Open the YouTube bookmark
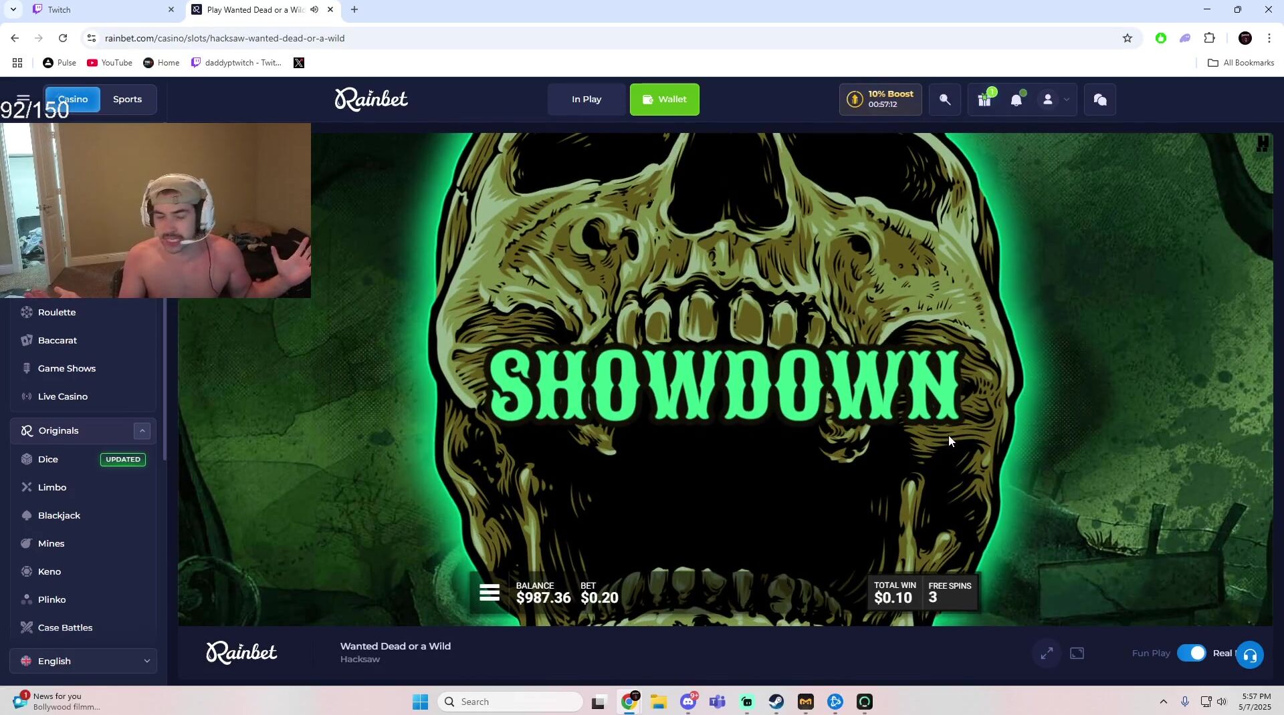The width and height of the screenshot is (1284, 715). pos(110,63)
